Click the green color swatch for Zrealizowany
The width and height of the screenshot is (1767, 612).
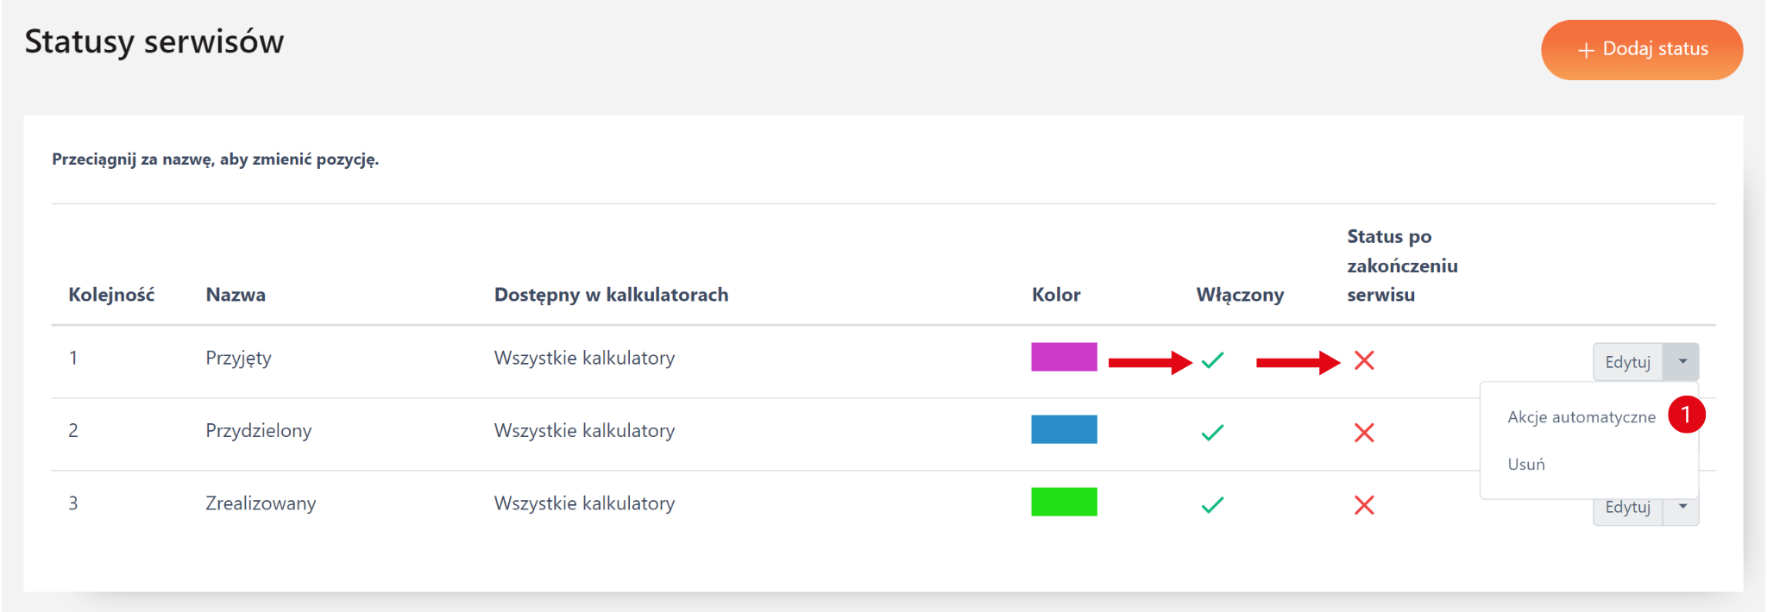[1064, 502]
